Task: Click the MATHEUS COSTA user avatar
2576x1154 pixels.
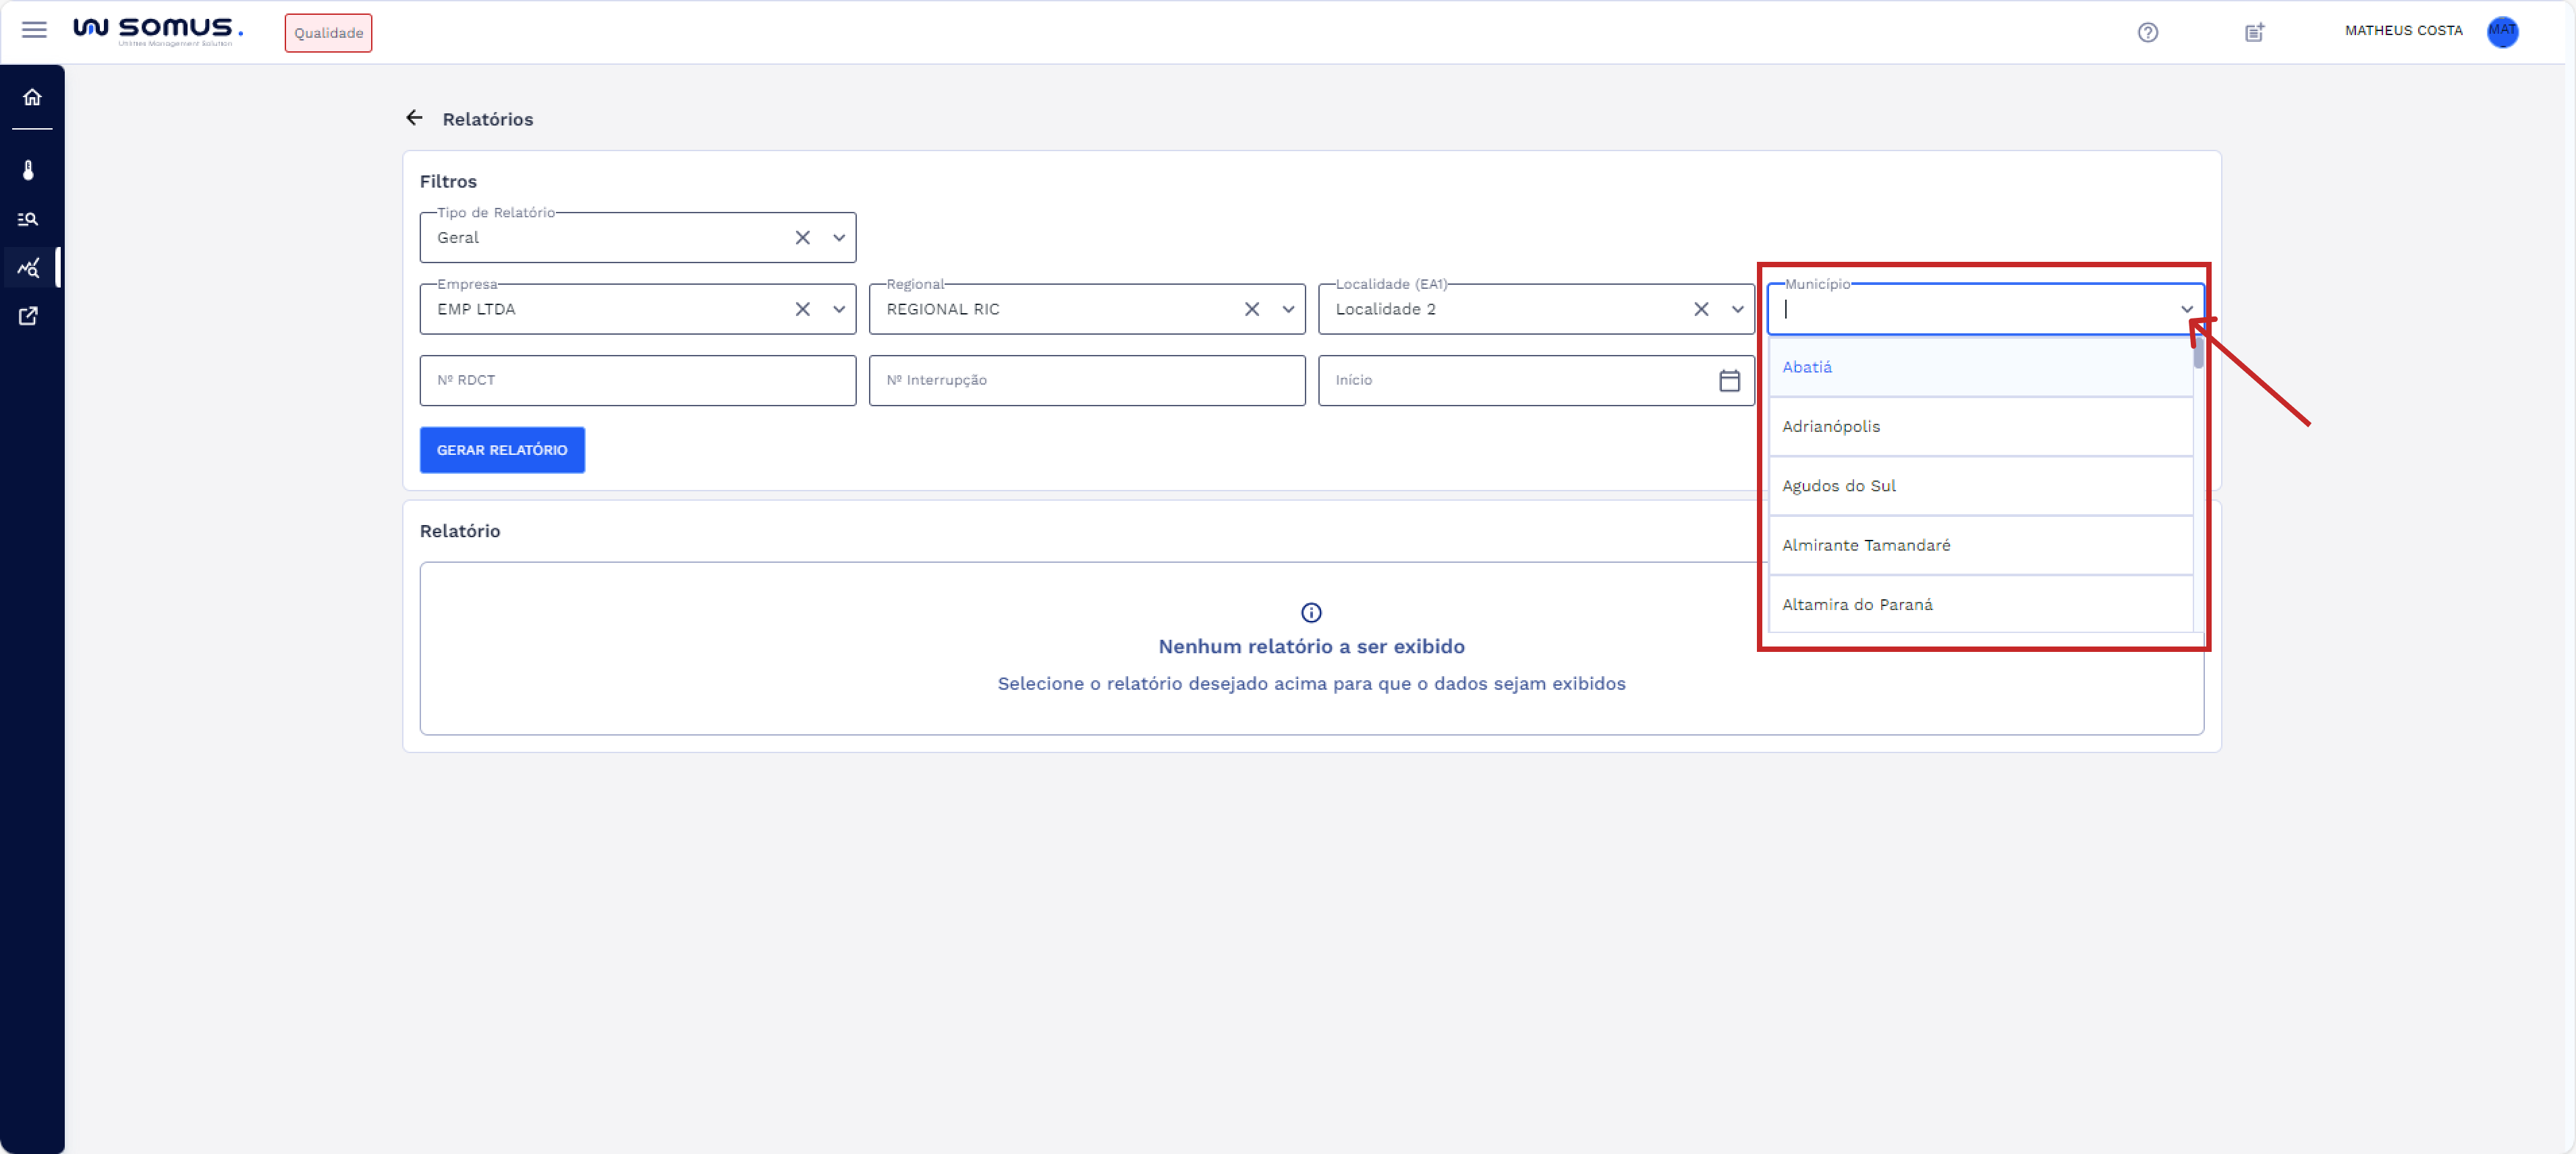Action: pyautogui.click(x=2502, y=31)
